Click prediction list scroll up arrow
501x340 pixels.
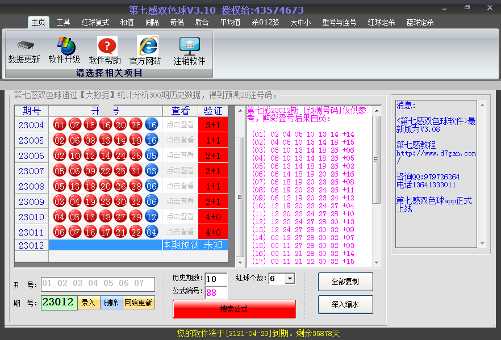pyautogui.click(x=377, y=111)
